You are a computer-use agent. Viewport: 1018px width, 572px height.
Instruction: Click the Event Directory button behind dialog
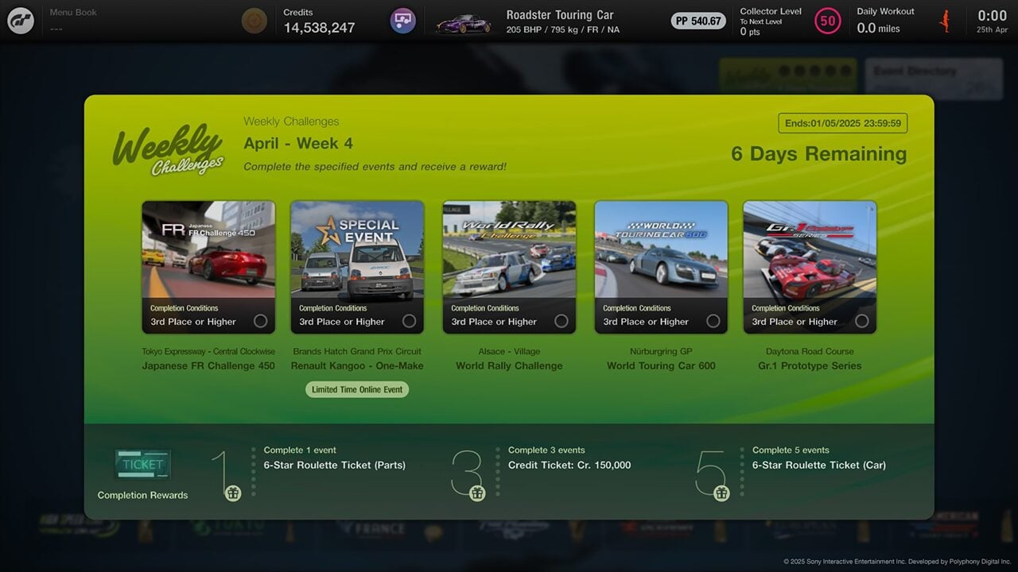pyautogui.click(x=933, y=79)
